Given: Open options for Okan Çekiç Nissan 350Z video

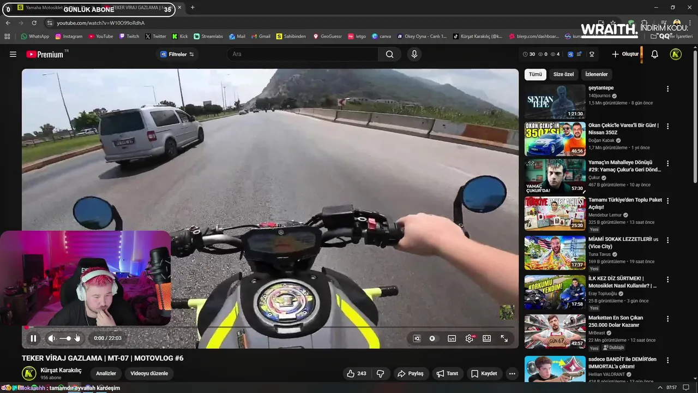Looking at the screenshot, I should pos(667,126).
